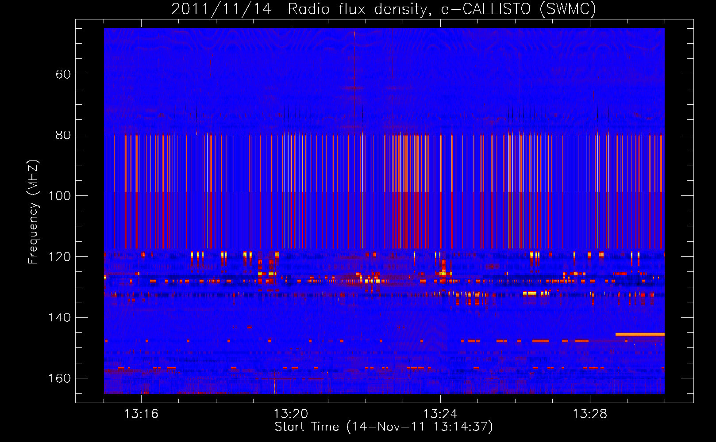Click the 140 MHz frequency tick label
Image resolution: width=716 pixels, height=442 pixels.
point(59,317)
